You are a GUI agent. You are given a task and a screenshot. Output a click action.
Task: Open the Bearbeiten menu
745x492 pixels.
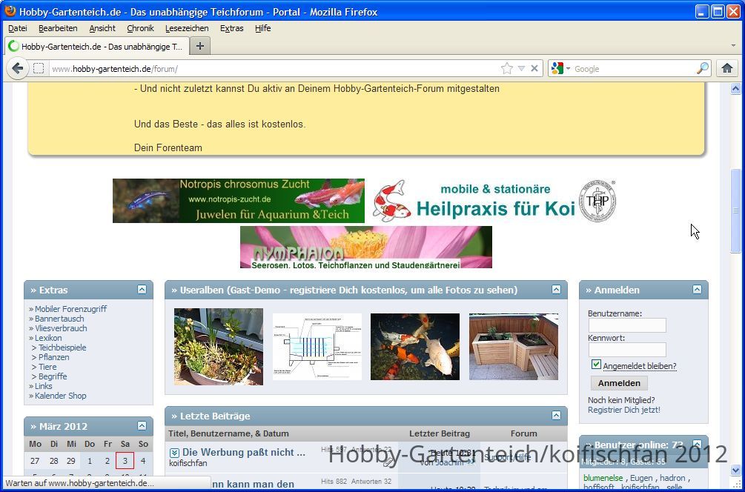(x=58, y=28)
